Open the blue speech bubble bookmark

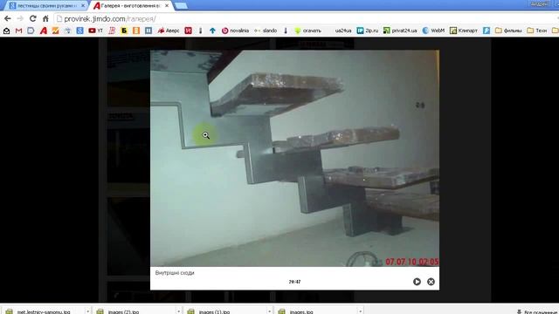click(31, 31)
